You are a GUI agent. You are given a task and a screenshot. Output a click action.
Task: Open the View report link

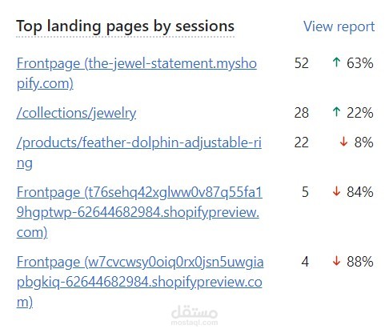click(x=339, y=27)
